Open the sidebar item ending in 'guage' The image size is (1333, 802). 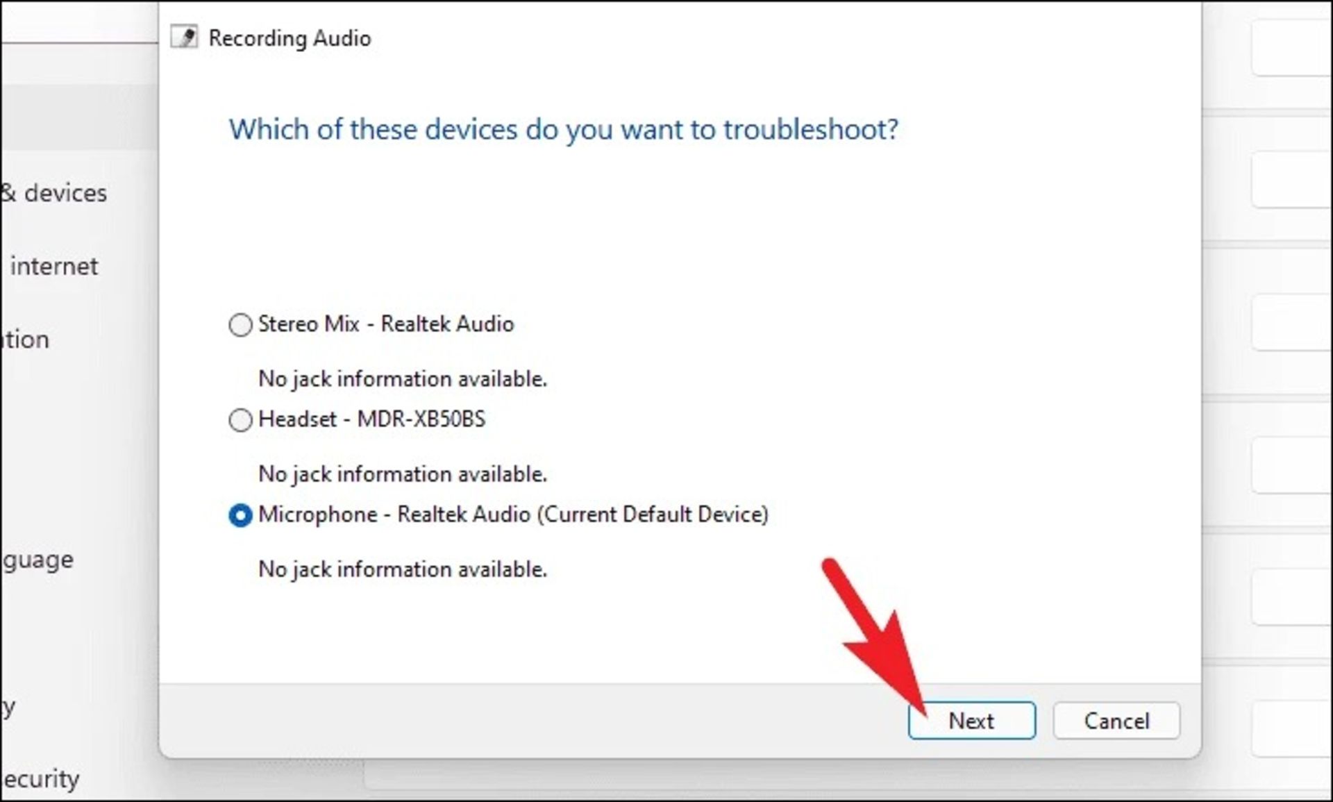pos(38,560)
